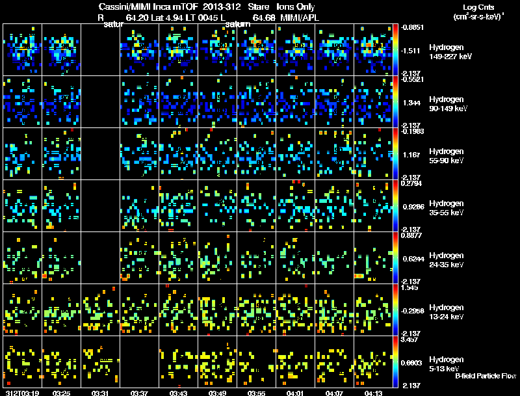Screen dimensions: 520x396
Task: Pick the Hydrogen 13-24 keV color bar
Action: pyautogui.click(x=395, y=310)
